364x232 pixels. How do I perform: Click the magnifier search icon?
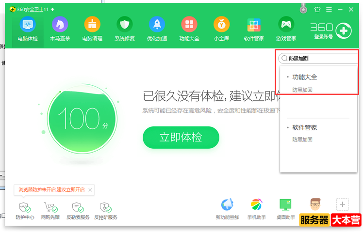284,59
